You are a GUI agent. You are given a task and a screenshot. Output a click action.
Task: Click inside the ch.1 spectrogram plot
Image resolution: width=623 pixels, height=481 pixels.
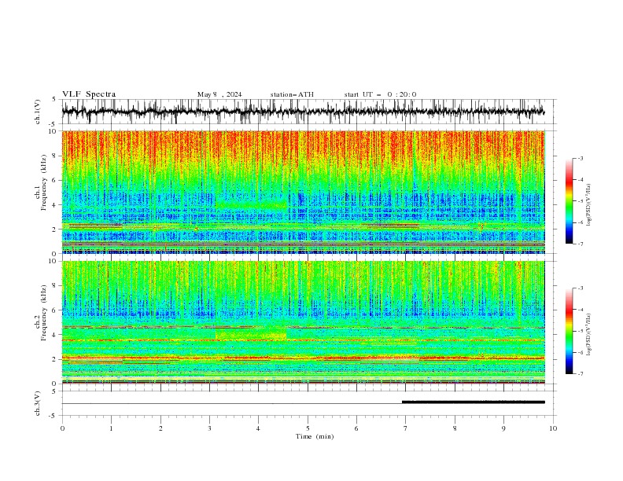(304, 192)
